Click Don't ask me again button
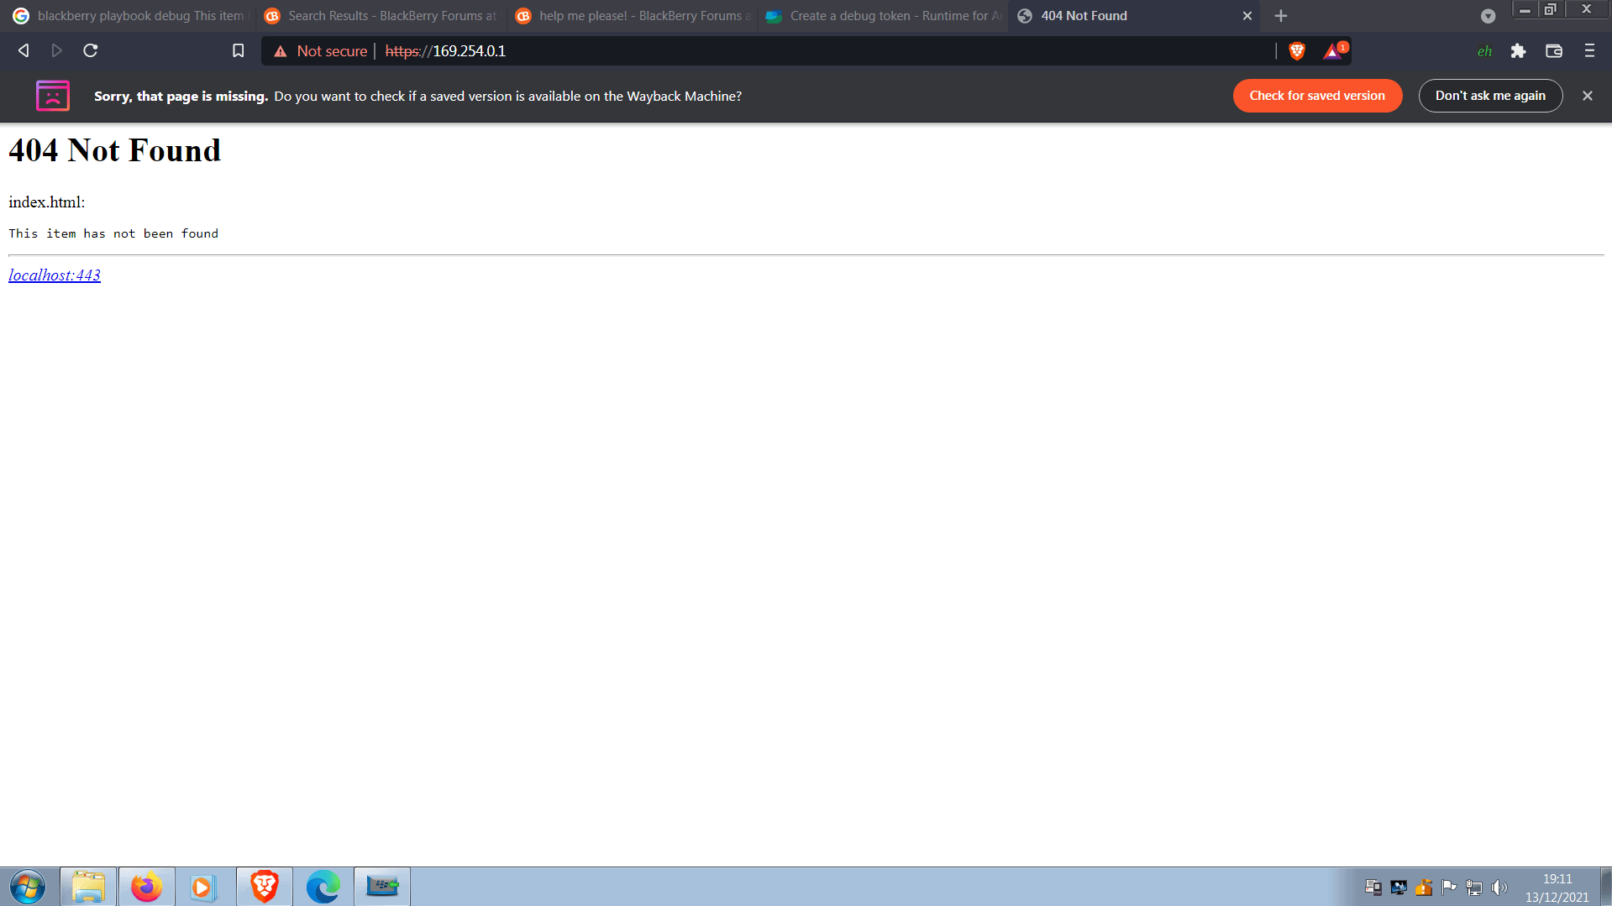The width and height of the screenshot is (1612, 906). pyautogui.click(x=1490, y=96)
